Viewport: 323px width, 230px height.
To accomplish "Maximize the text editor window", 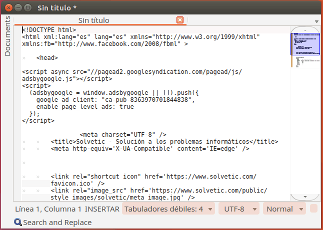I will click(27, 7).
